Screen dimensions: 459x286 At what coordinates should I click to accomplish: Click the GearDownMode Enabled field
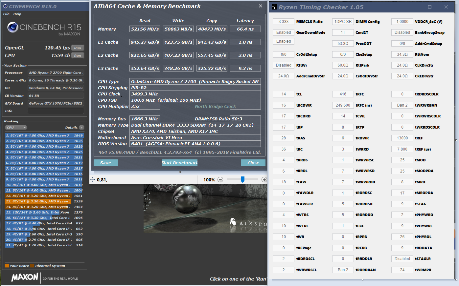284,32
